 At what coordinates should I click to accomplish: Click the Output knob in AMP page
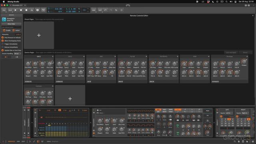coord(206,64)
